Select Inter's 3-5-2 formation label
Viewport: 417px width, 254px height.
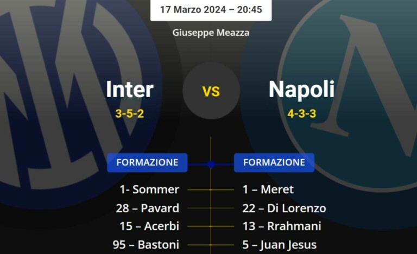[x=130, y=114]
